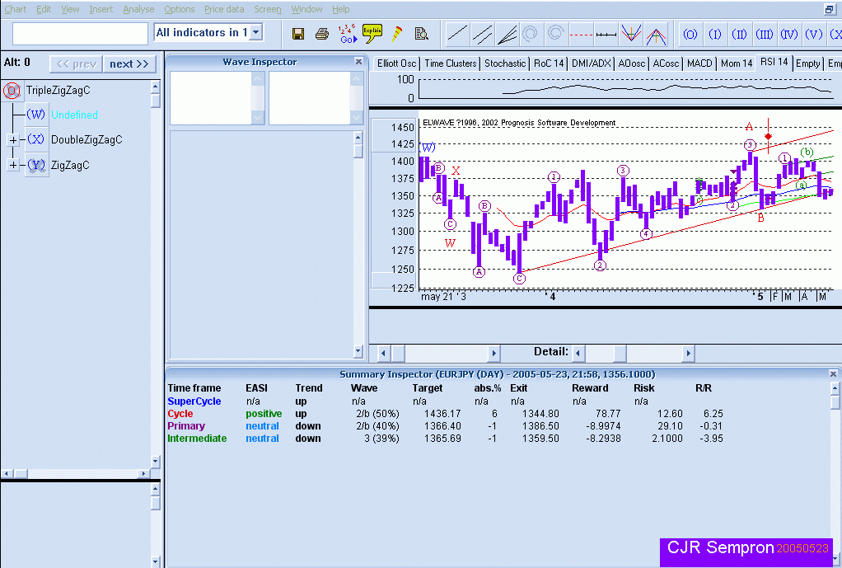Click the Save floppy disk icon
This screenshot has width=842, height=568.
point(298,34)
